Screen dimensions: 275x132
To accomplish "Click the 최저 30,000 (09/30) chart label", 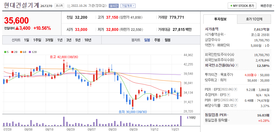I will tap(133, 112).
